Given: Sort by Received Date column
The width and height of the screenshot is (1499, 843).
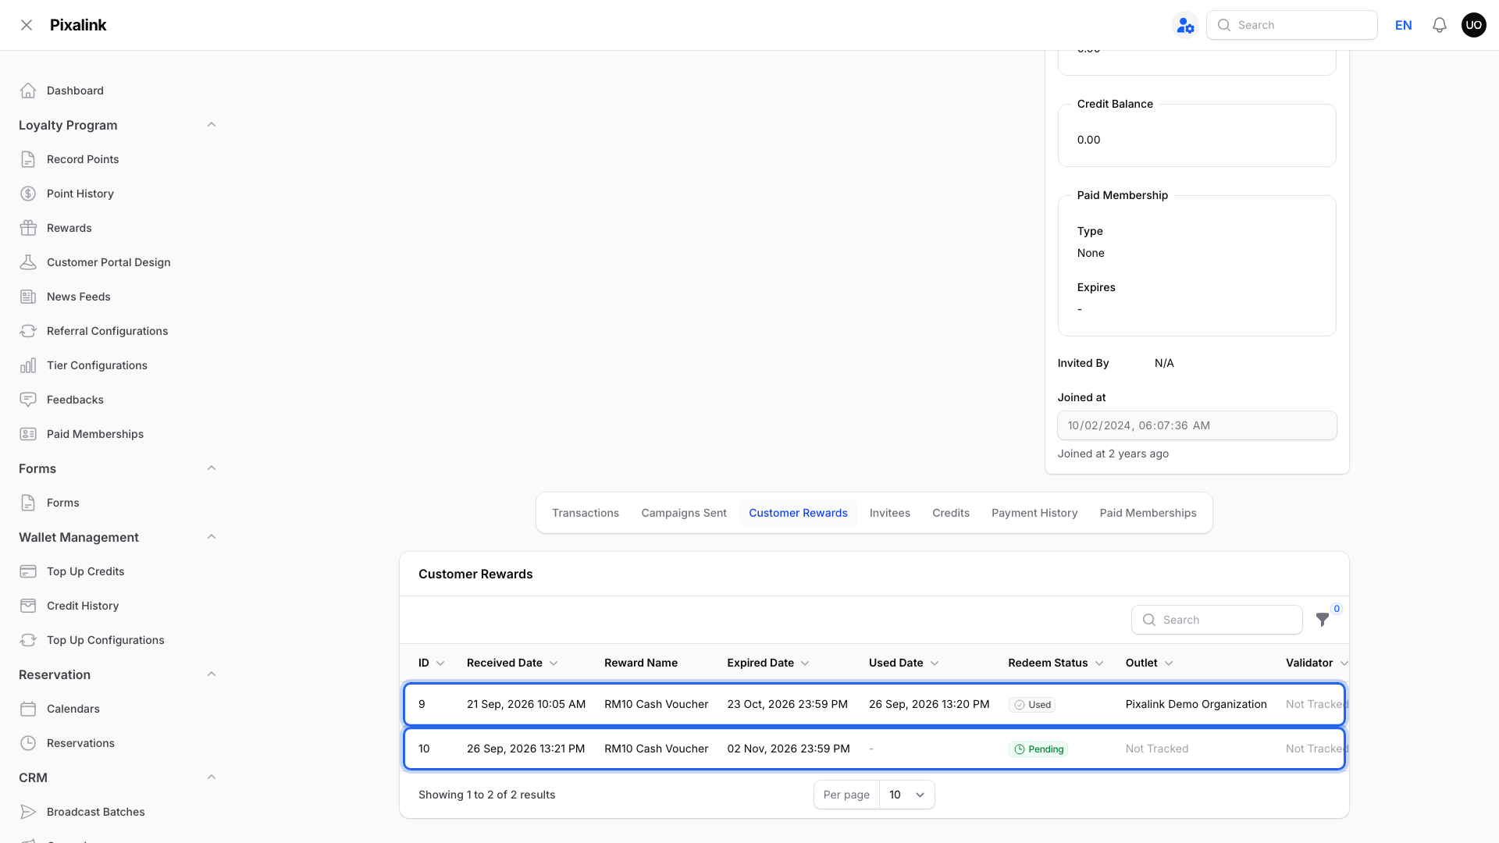Looking at the screenshot, I should click(x=512, y=663).
